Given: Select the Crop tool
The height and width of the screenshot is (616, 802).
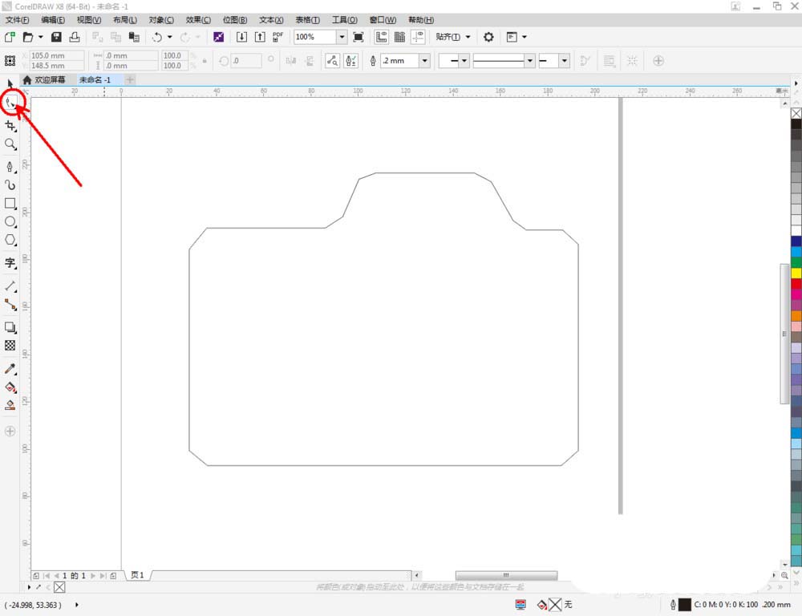Looking at the screenshot, I should (10, 126).
